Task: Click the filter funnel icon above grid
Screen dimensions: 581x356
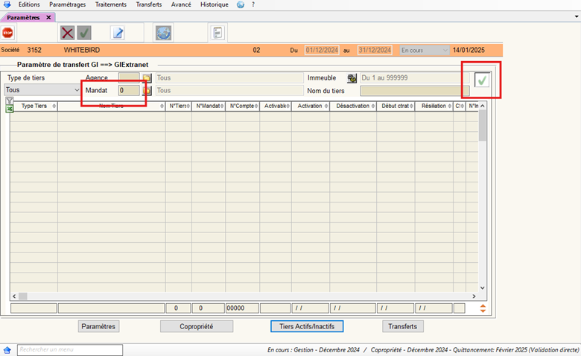Action: [x=10, y=101]
